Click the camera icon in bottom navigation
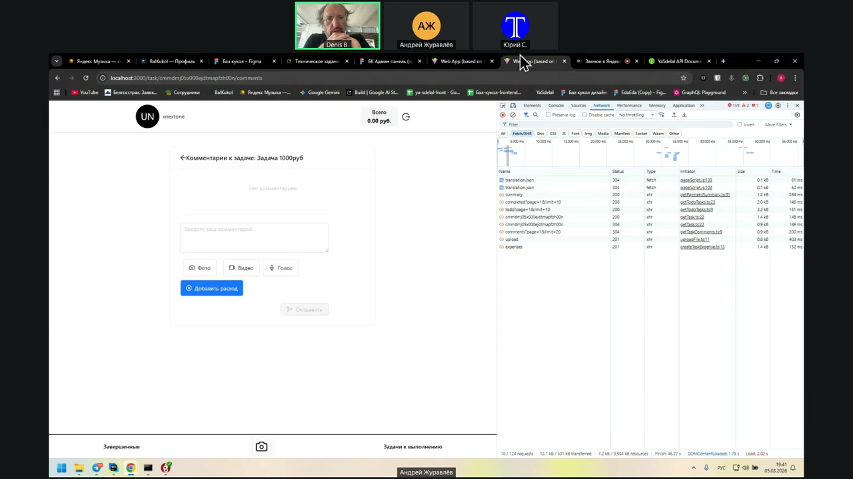Image resolution: width=853 pixels, height=479 pixels. tap(261, 446)
